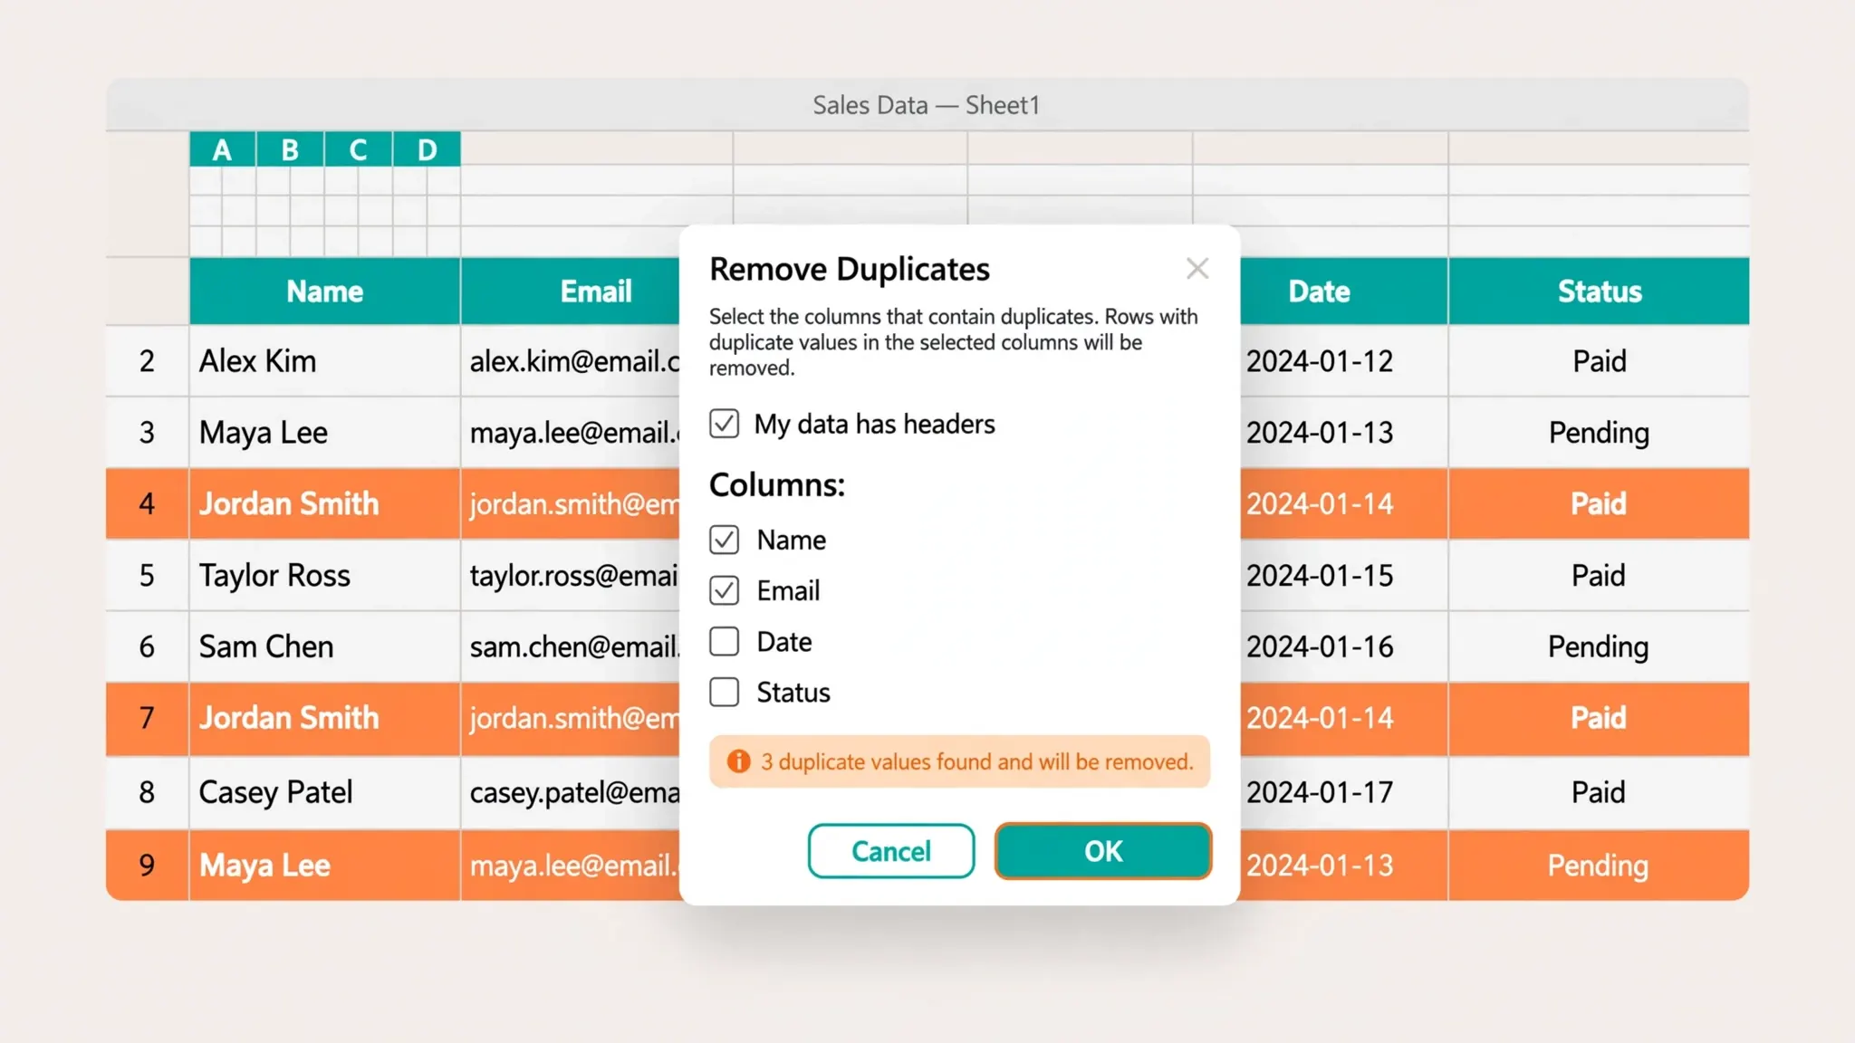Select row number 5

(147, 576)
